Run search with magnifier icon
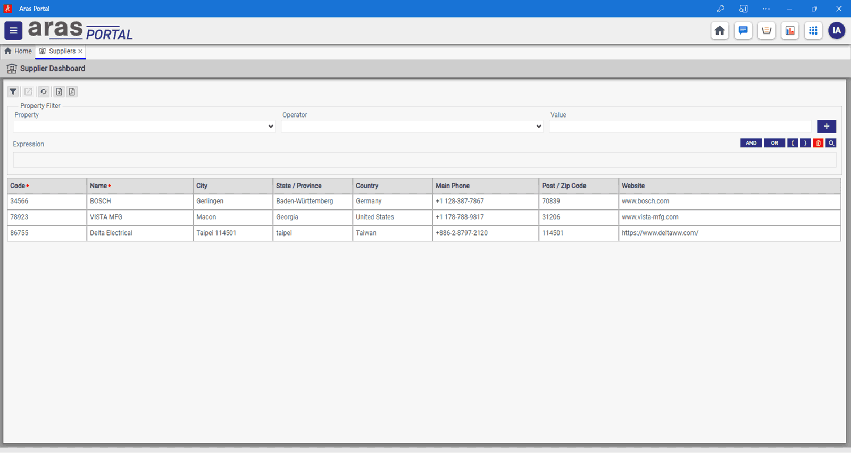This screenshot has width=851, height=453. click(831, 143)
